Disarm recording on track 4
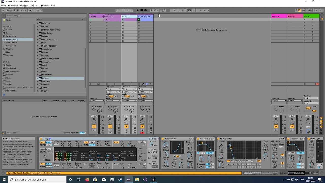This screenshot has height=183, width=325. [142, 133]
